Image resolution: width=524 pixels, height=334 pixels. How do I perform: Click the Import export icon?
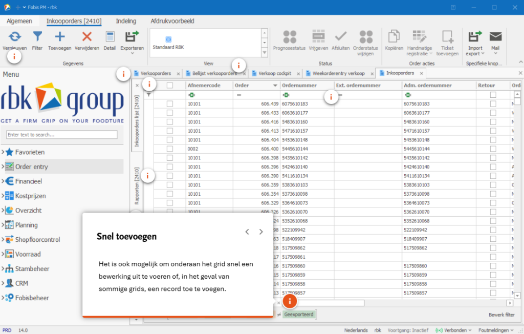point(475,36)
